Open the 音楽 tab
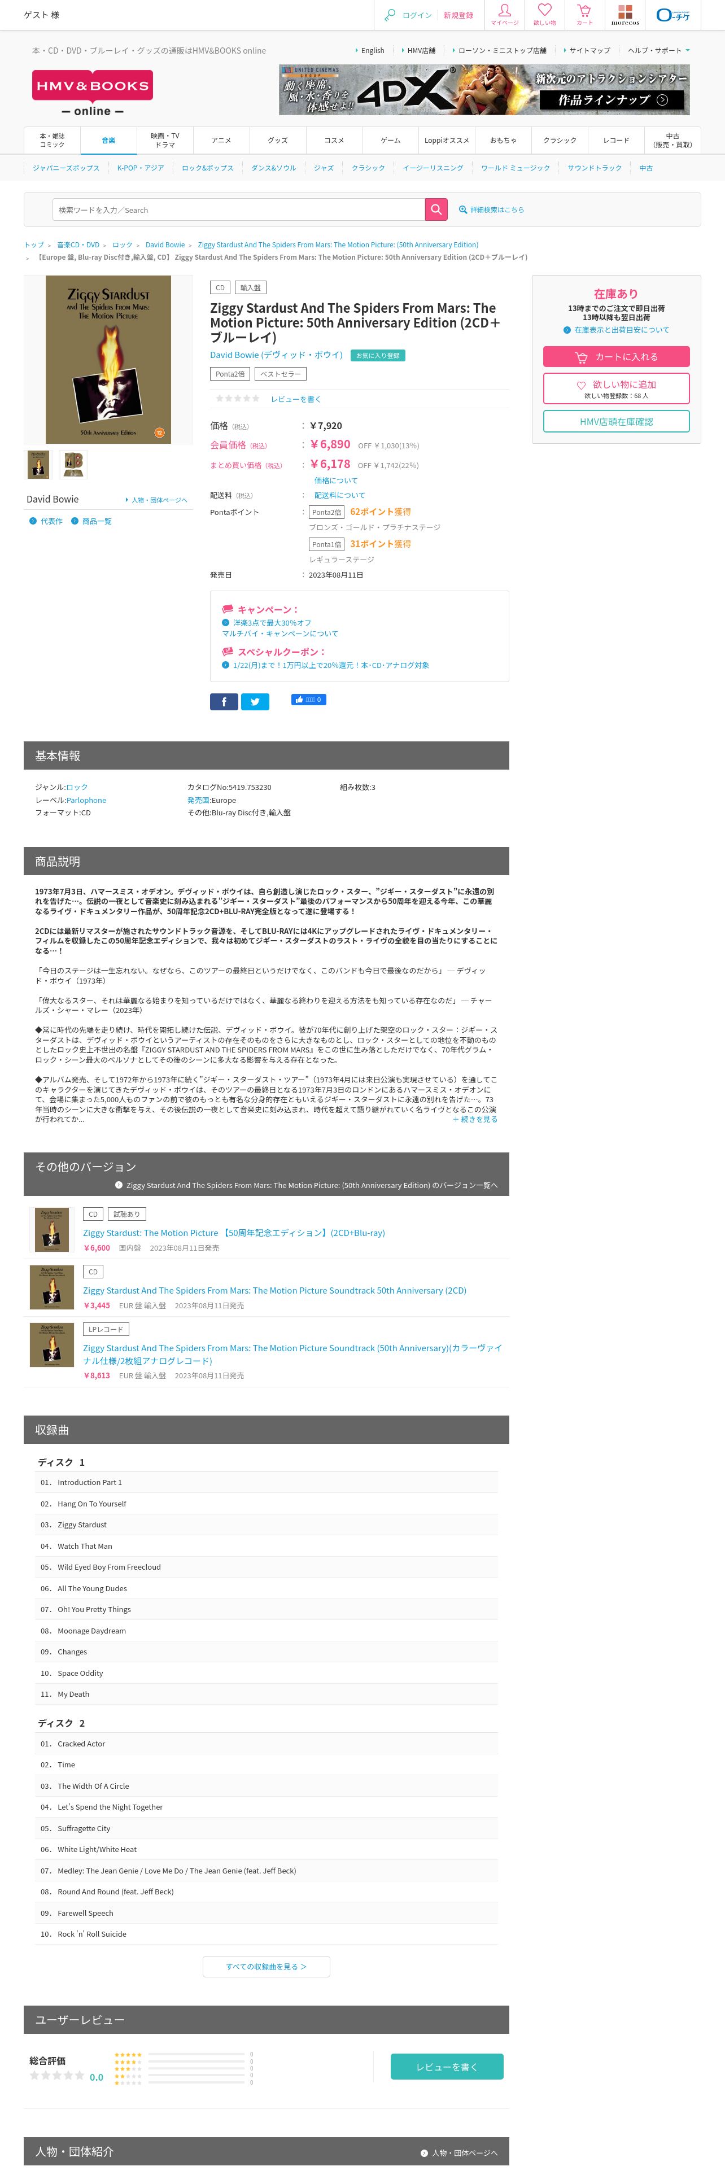725x2175 pixels. click(109, 140)
